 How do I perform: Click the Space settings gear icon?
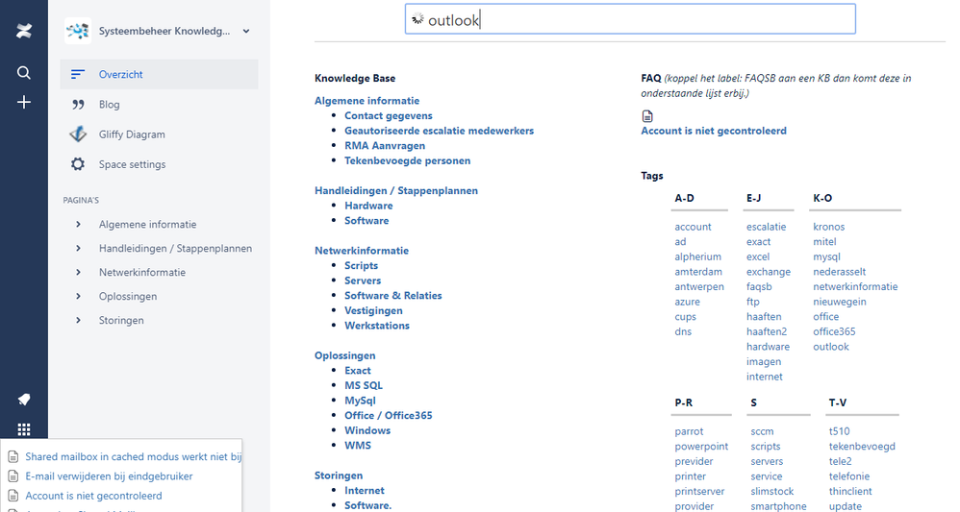coord(78,164)
